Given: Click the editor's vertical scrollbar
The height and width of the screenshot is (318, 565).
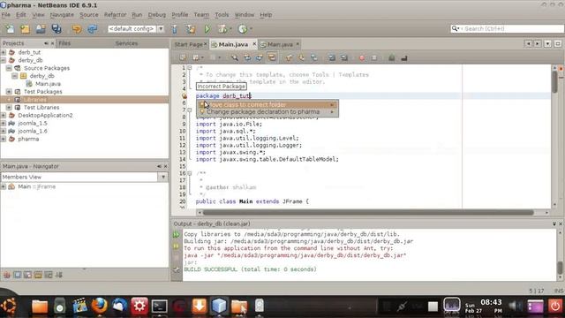Looking at the screenshot, I should point(555,82).
